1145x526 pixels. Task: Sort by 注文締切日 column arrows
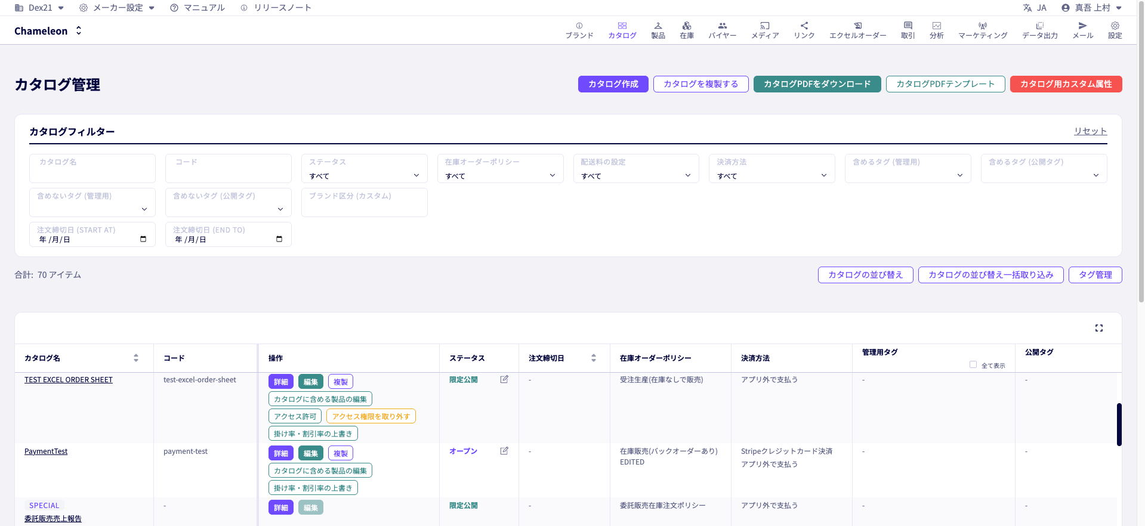pyautogui.click(x=594, y=358)
